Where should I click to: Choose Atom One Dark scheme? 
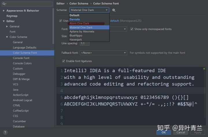point(89,23)
